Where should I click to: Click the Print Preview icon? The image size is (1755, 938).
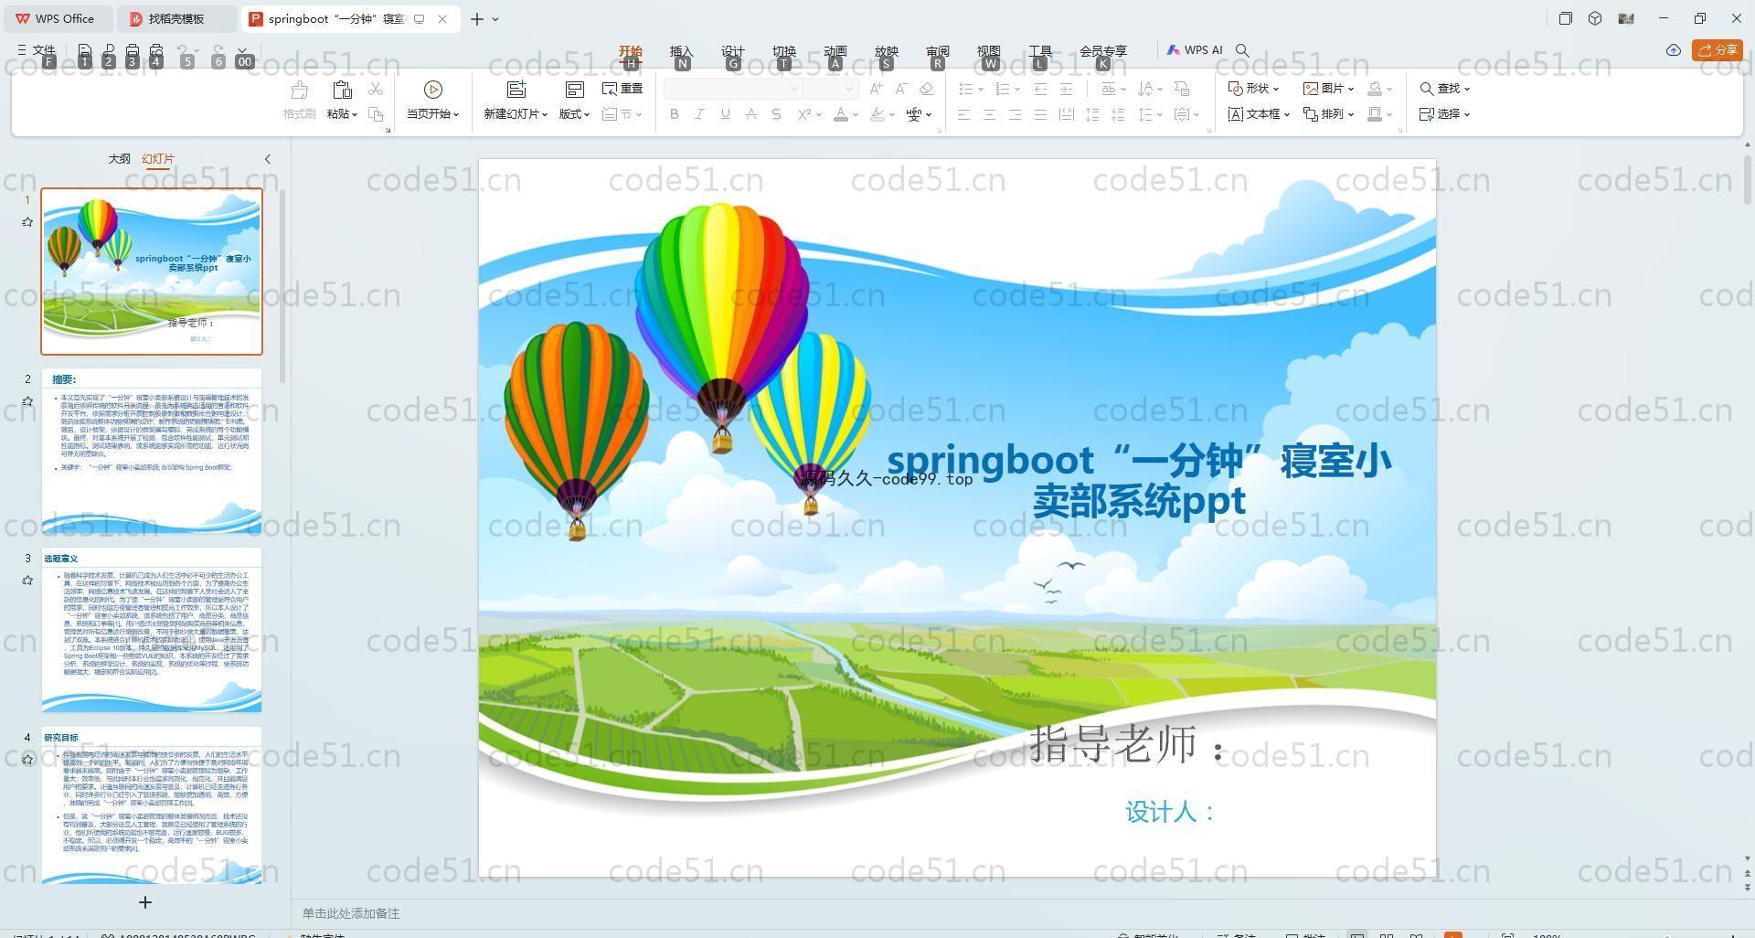[x=156, y=50]
